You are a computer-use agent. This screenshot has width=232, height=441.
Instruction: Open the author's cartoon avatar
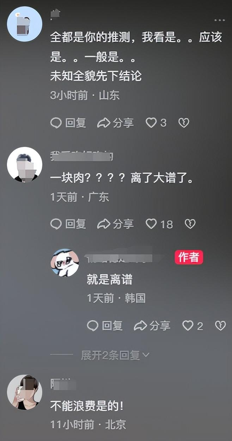pos(65,263)
